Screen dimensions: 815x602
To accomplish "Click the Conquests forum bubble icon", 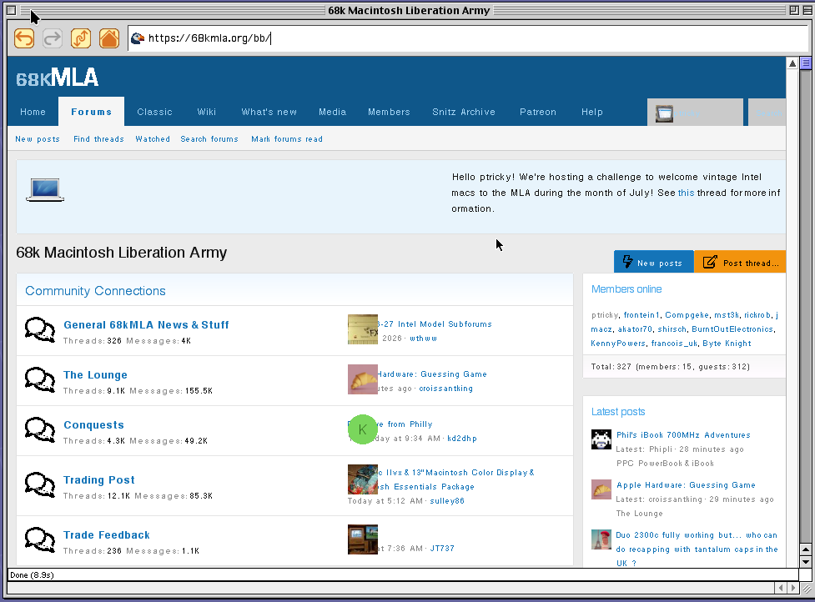I will (40, 430).
